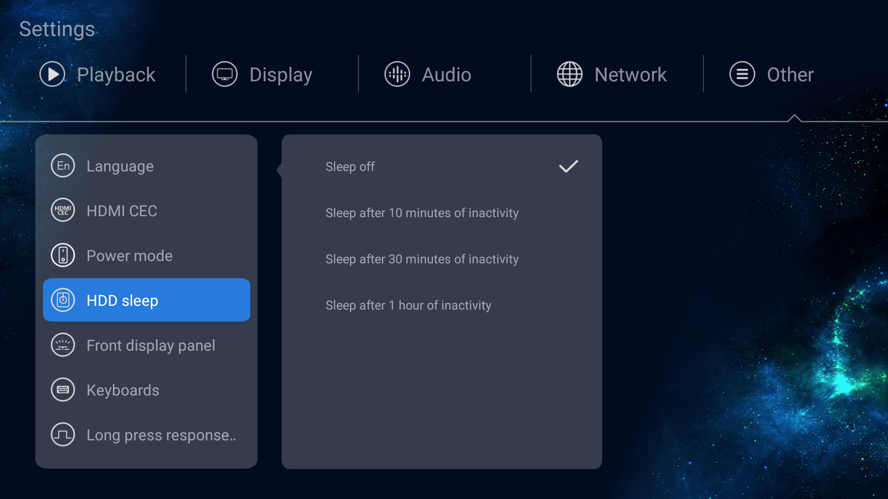Open the Audio settings tab
The width and height of the screenshot is (888, 499).
(428, 74)
